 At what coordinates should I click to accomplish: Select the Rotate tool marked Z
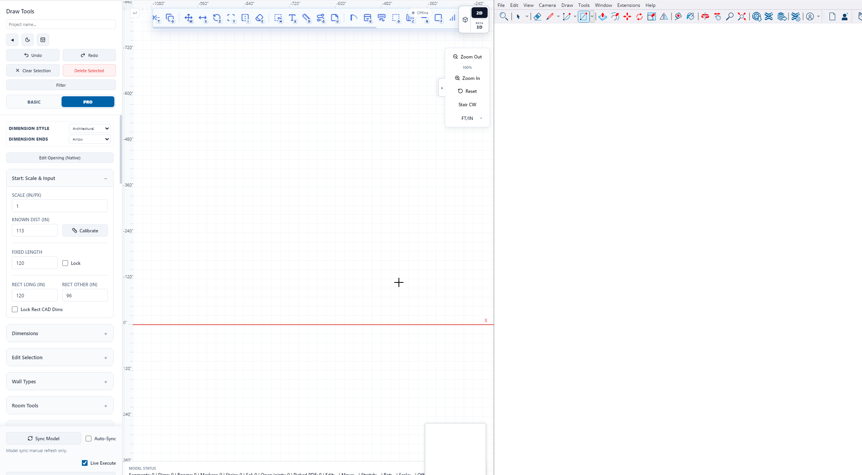(217, 18)
